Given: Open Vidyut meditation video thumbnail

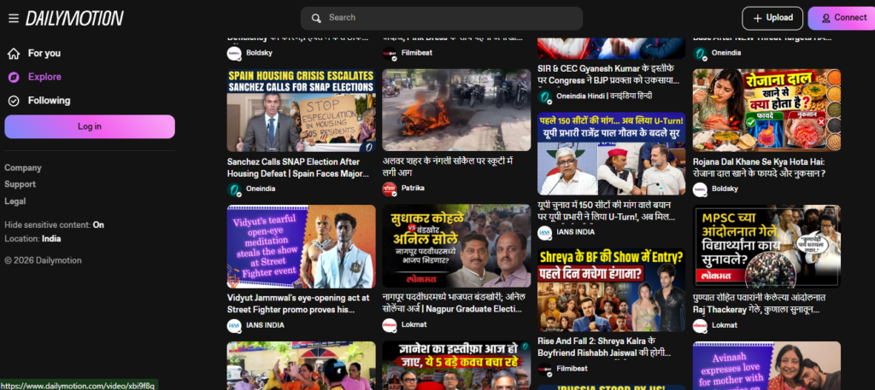Looking at the screenshot, I should [302, 247].
